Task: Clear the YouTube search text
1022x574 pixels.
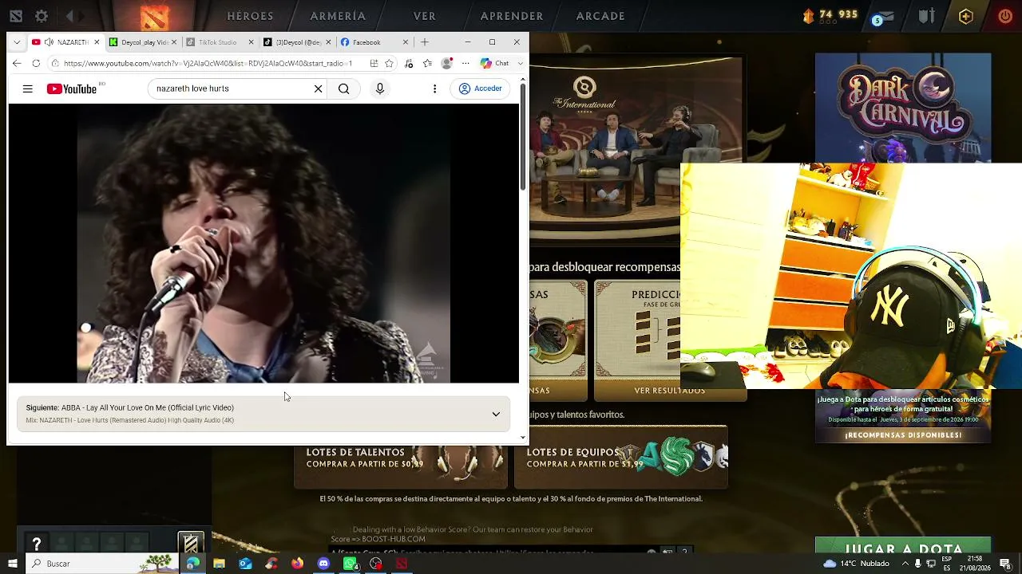Action: click(x=318, y=88)
